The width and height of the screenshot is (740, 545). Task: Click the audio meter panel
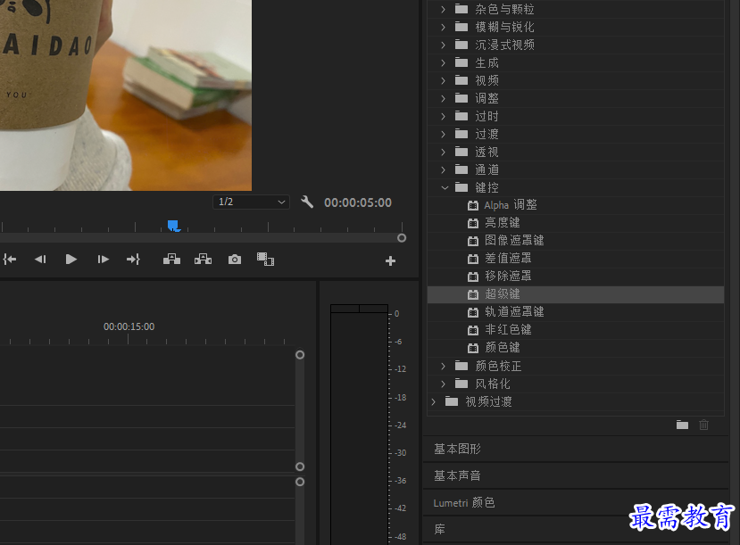tap(359, 425)
